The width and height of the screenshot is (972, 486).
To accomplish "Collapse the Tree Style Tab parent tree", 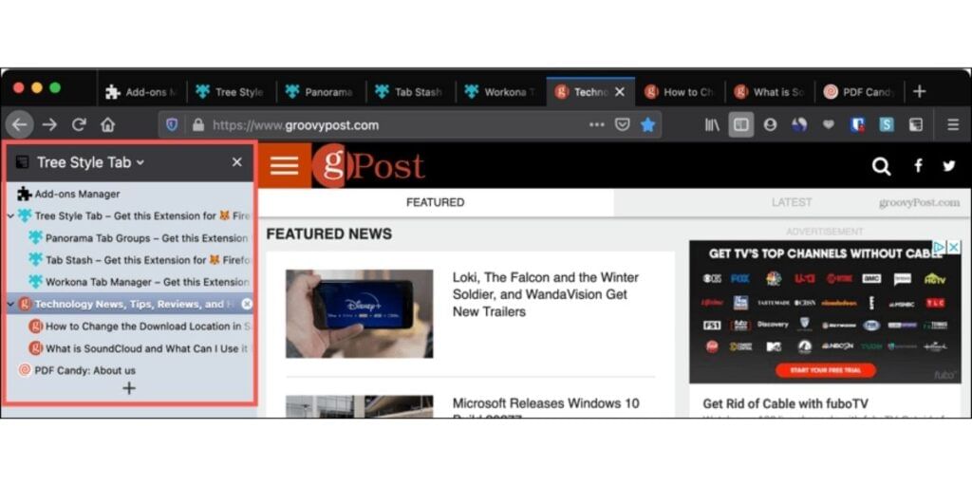I will point(11,216).
